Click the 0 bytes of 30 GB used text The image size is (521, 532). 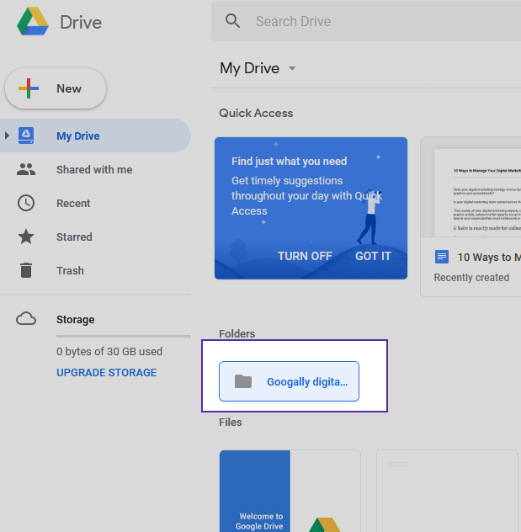[x=109, y=351]
